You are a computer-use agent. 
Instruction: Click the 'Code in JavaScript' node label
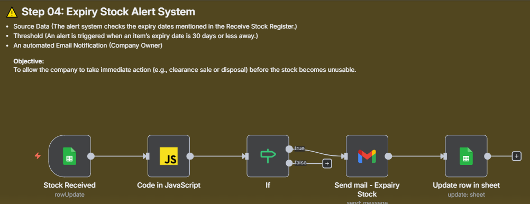pos(169,185)
